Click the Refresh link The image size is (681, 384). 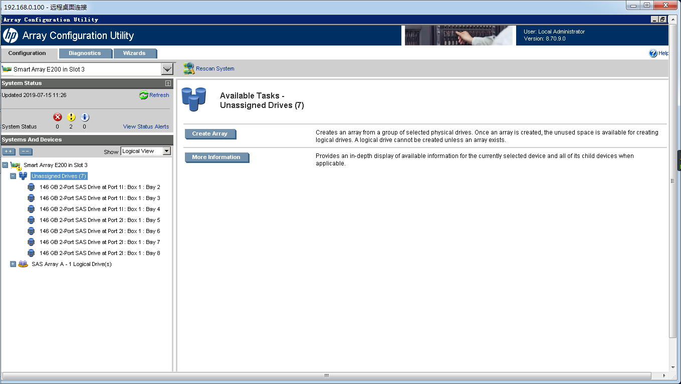[159, 95]
